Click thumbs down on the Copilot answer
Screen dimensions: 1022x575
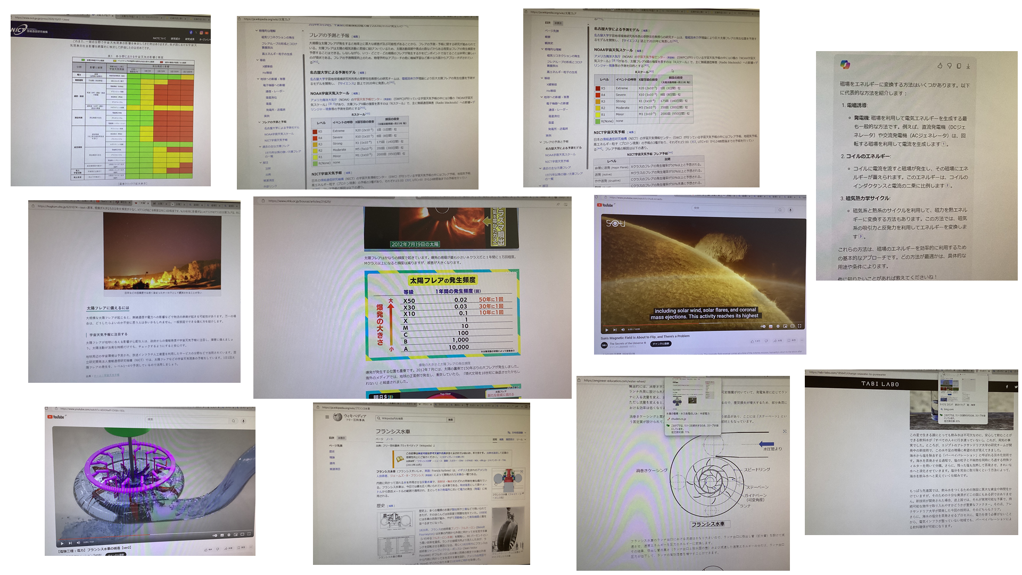949,66
